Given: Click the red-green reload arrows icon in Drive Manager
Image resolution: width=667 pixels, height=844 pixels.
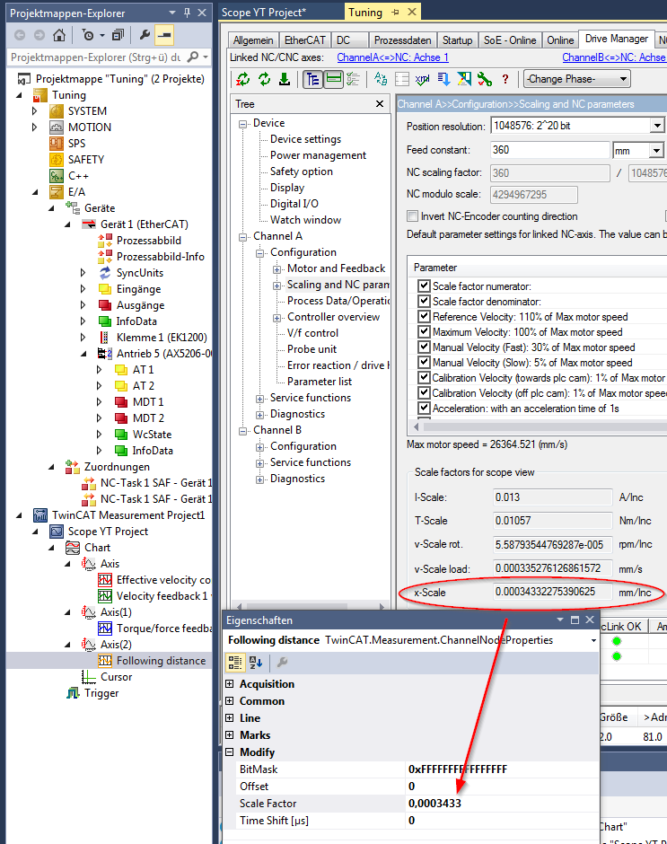Looking at the screenshot, I should coord(242,80).
